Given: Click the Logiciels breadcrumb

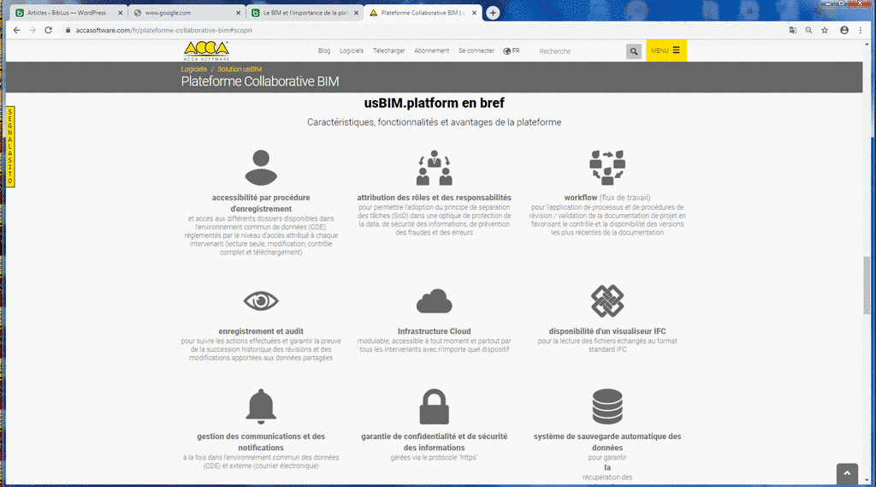Looking at the screenshot, I should (x=194, y=69).
